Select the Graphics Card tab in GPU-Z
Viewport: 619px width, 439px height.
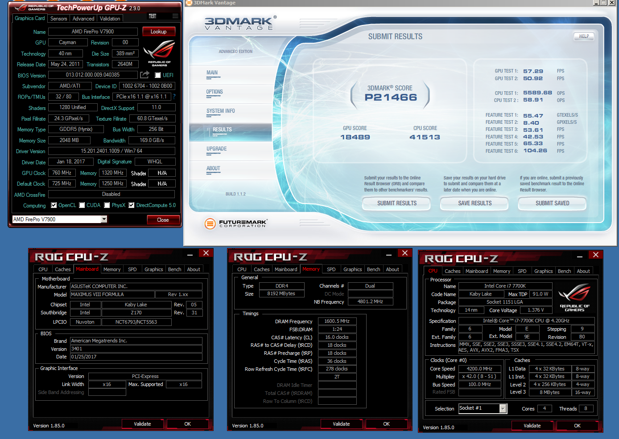30,18
